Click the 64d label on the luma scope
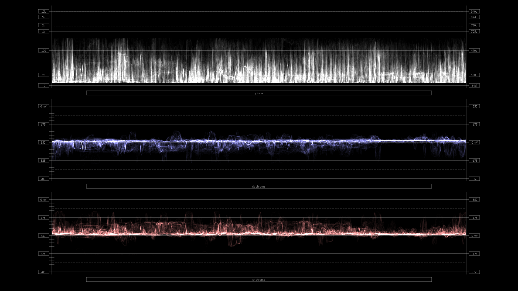518x291 pixels. (474, 85)
